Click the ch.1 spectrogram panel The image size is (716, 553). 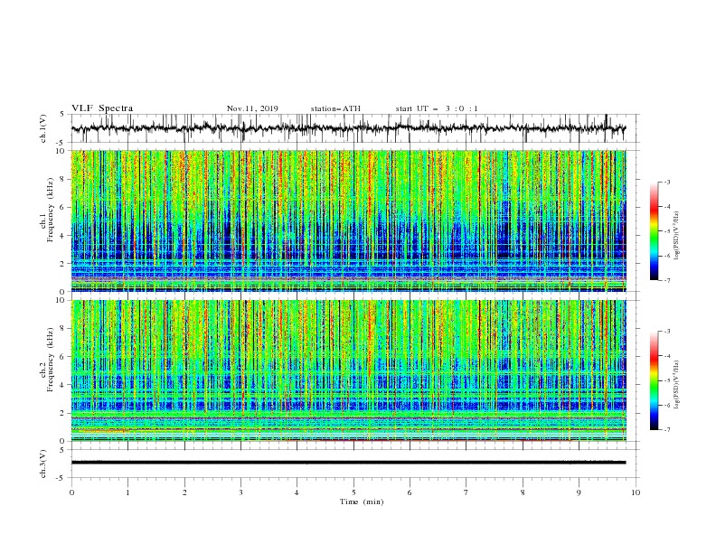point(348,220)
